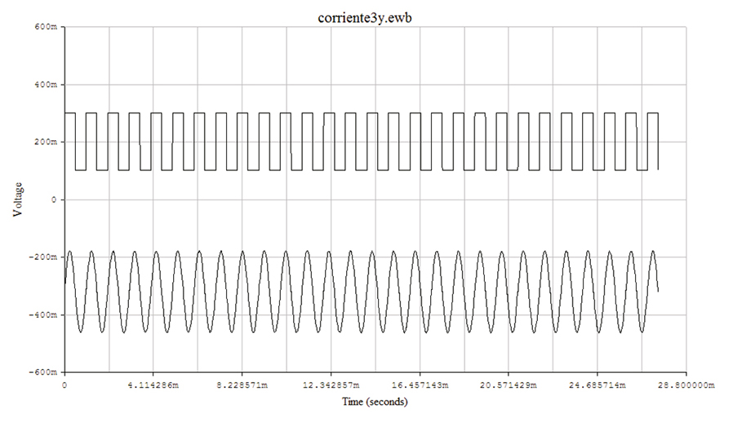Select the 16.457143m time axis tick

(420, 383)
